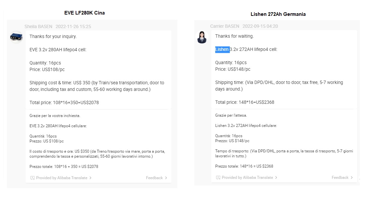Screen dimensions: 386x198
Task: Click the Feedback link in the Lishen translation
Action: (340, 178)
